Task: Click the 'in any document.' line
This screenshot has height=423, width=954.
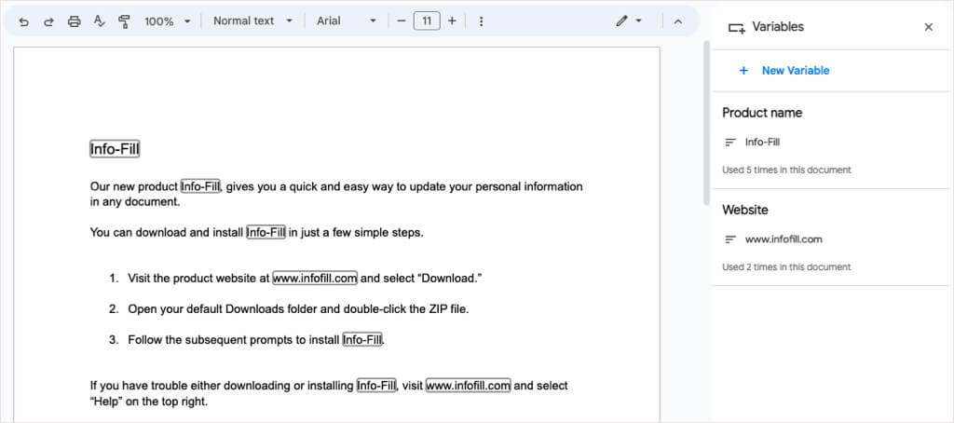Action: tap(135, 202)
